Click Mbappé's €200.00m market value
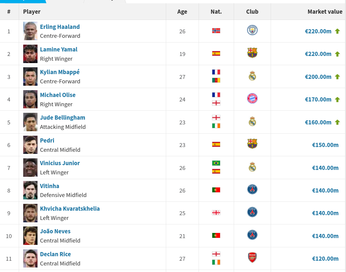 pos(318,77)
